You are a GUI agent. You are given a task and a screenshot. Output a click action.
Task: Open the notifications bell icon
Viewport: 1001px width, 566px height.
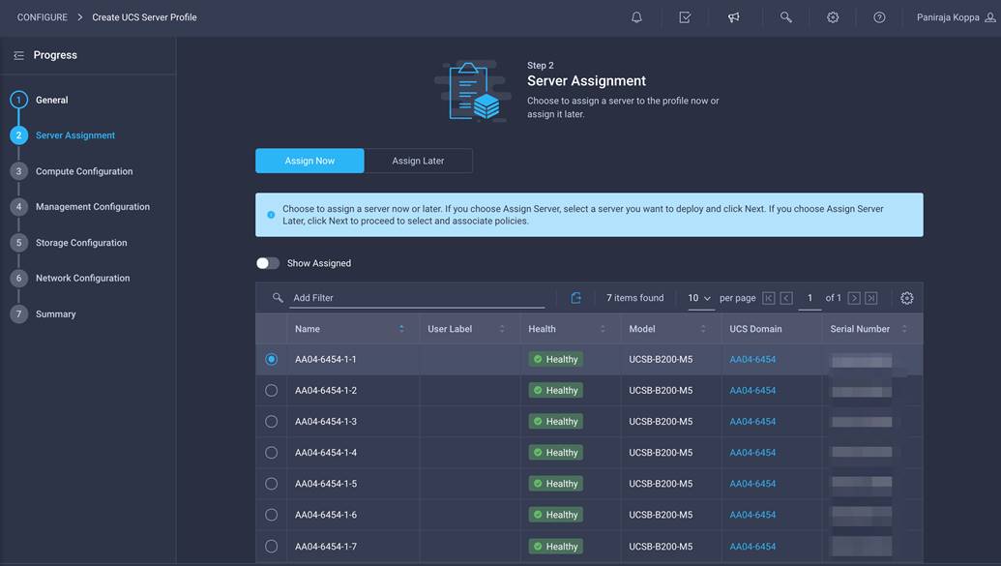coord(636,17)
